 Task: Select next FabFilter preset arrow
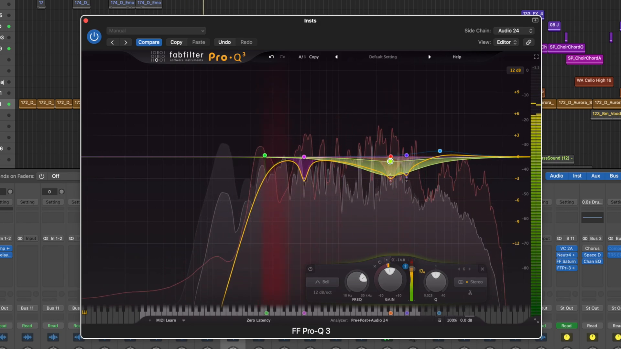(430, 57)
